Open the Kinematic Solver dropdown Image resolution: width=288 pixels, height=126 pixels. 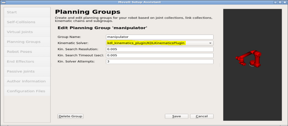point(160,43)
